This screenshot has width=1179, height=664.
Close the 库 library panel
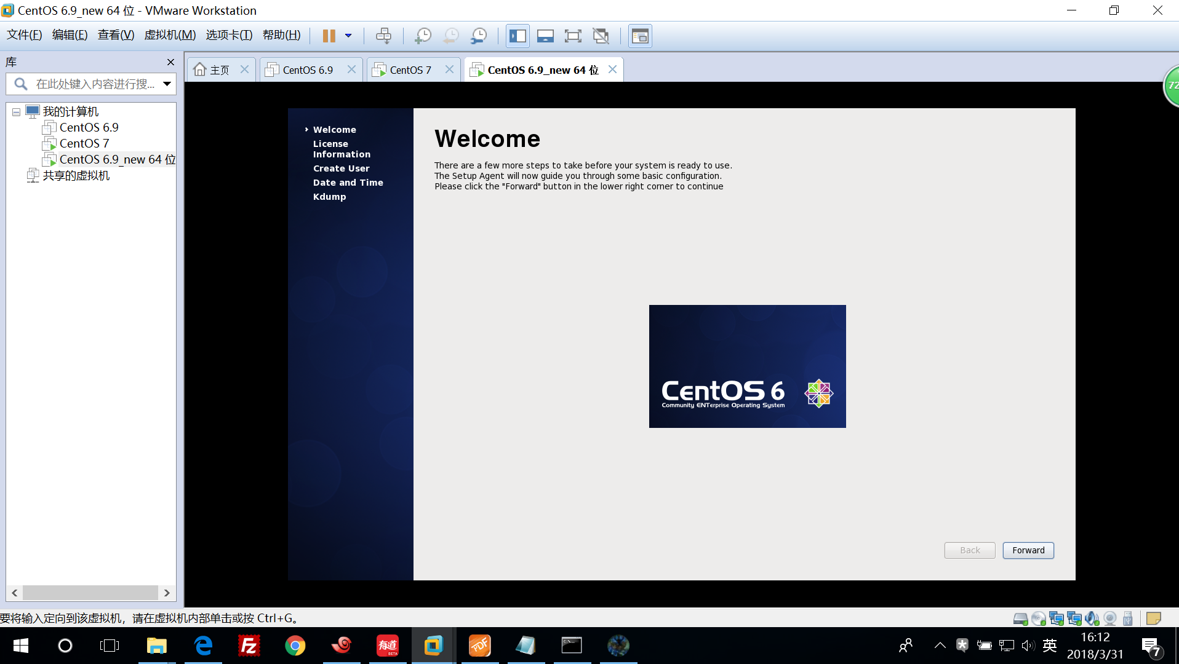(x=170, y=62)
